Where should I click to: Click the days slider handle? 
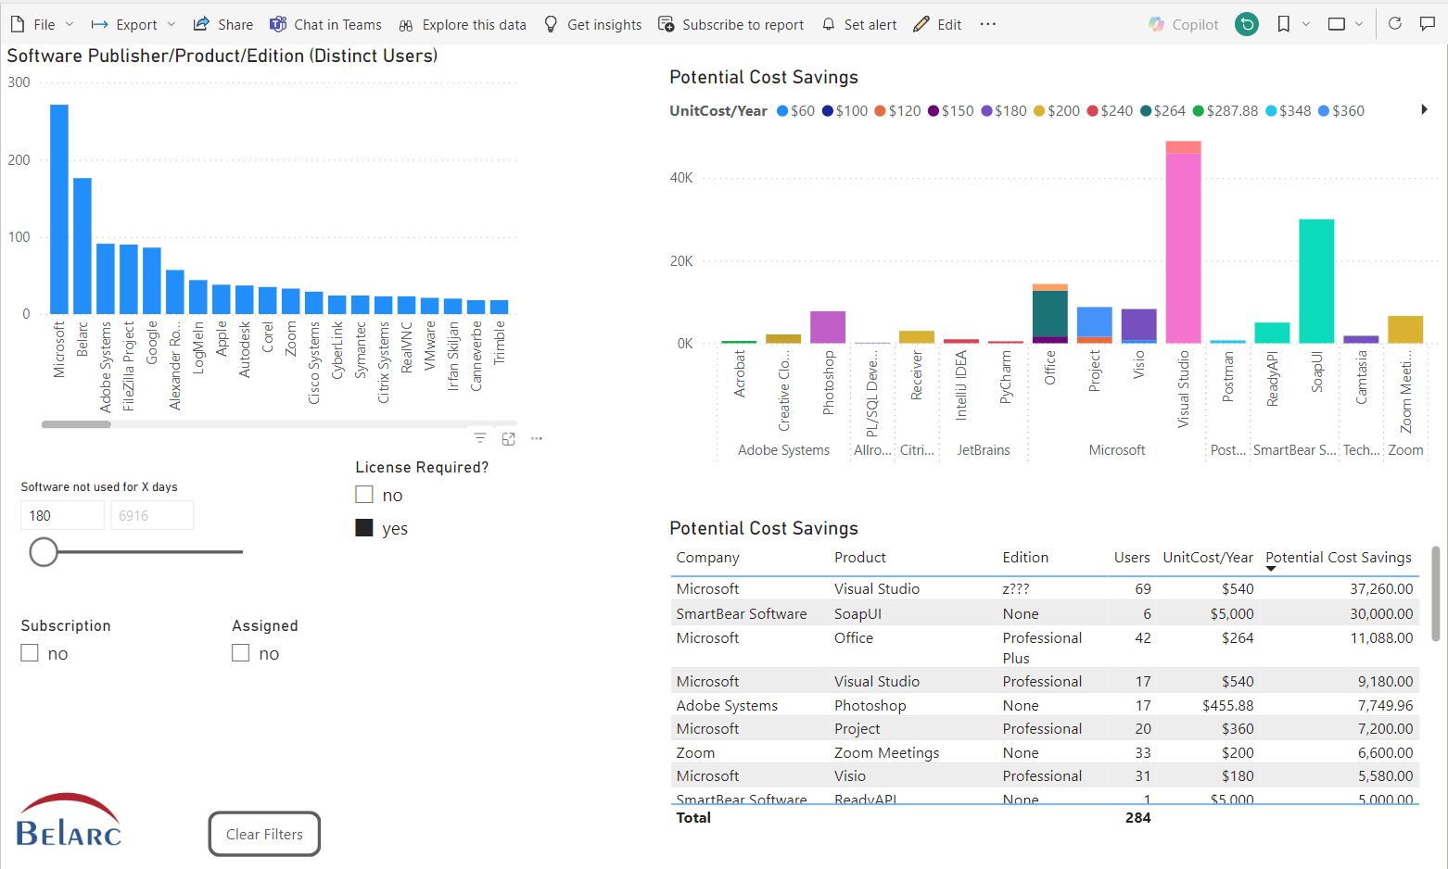44,552
